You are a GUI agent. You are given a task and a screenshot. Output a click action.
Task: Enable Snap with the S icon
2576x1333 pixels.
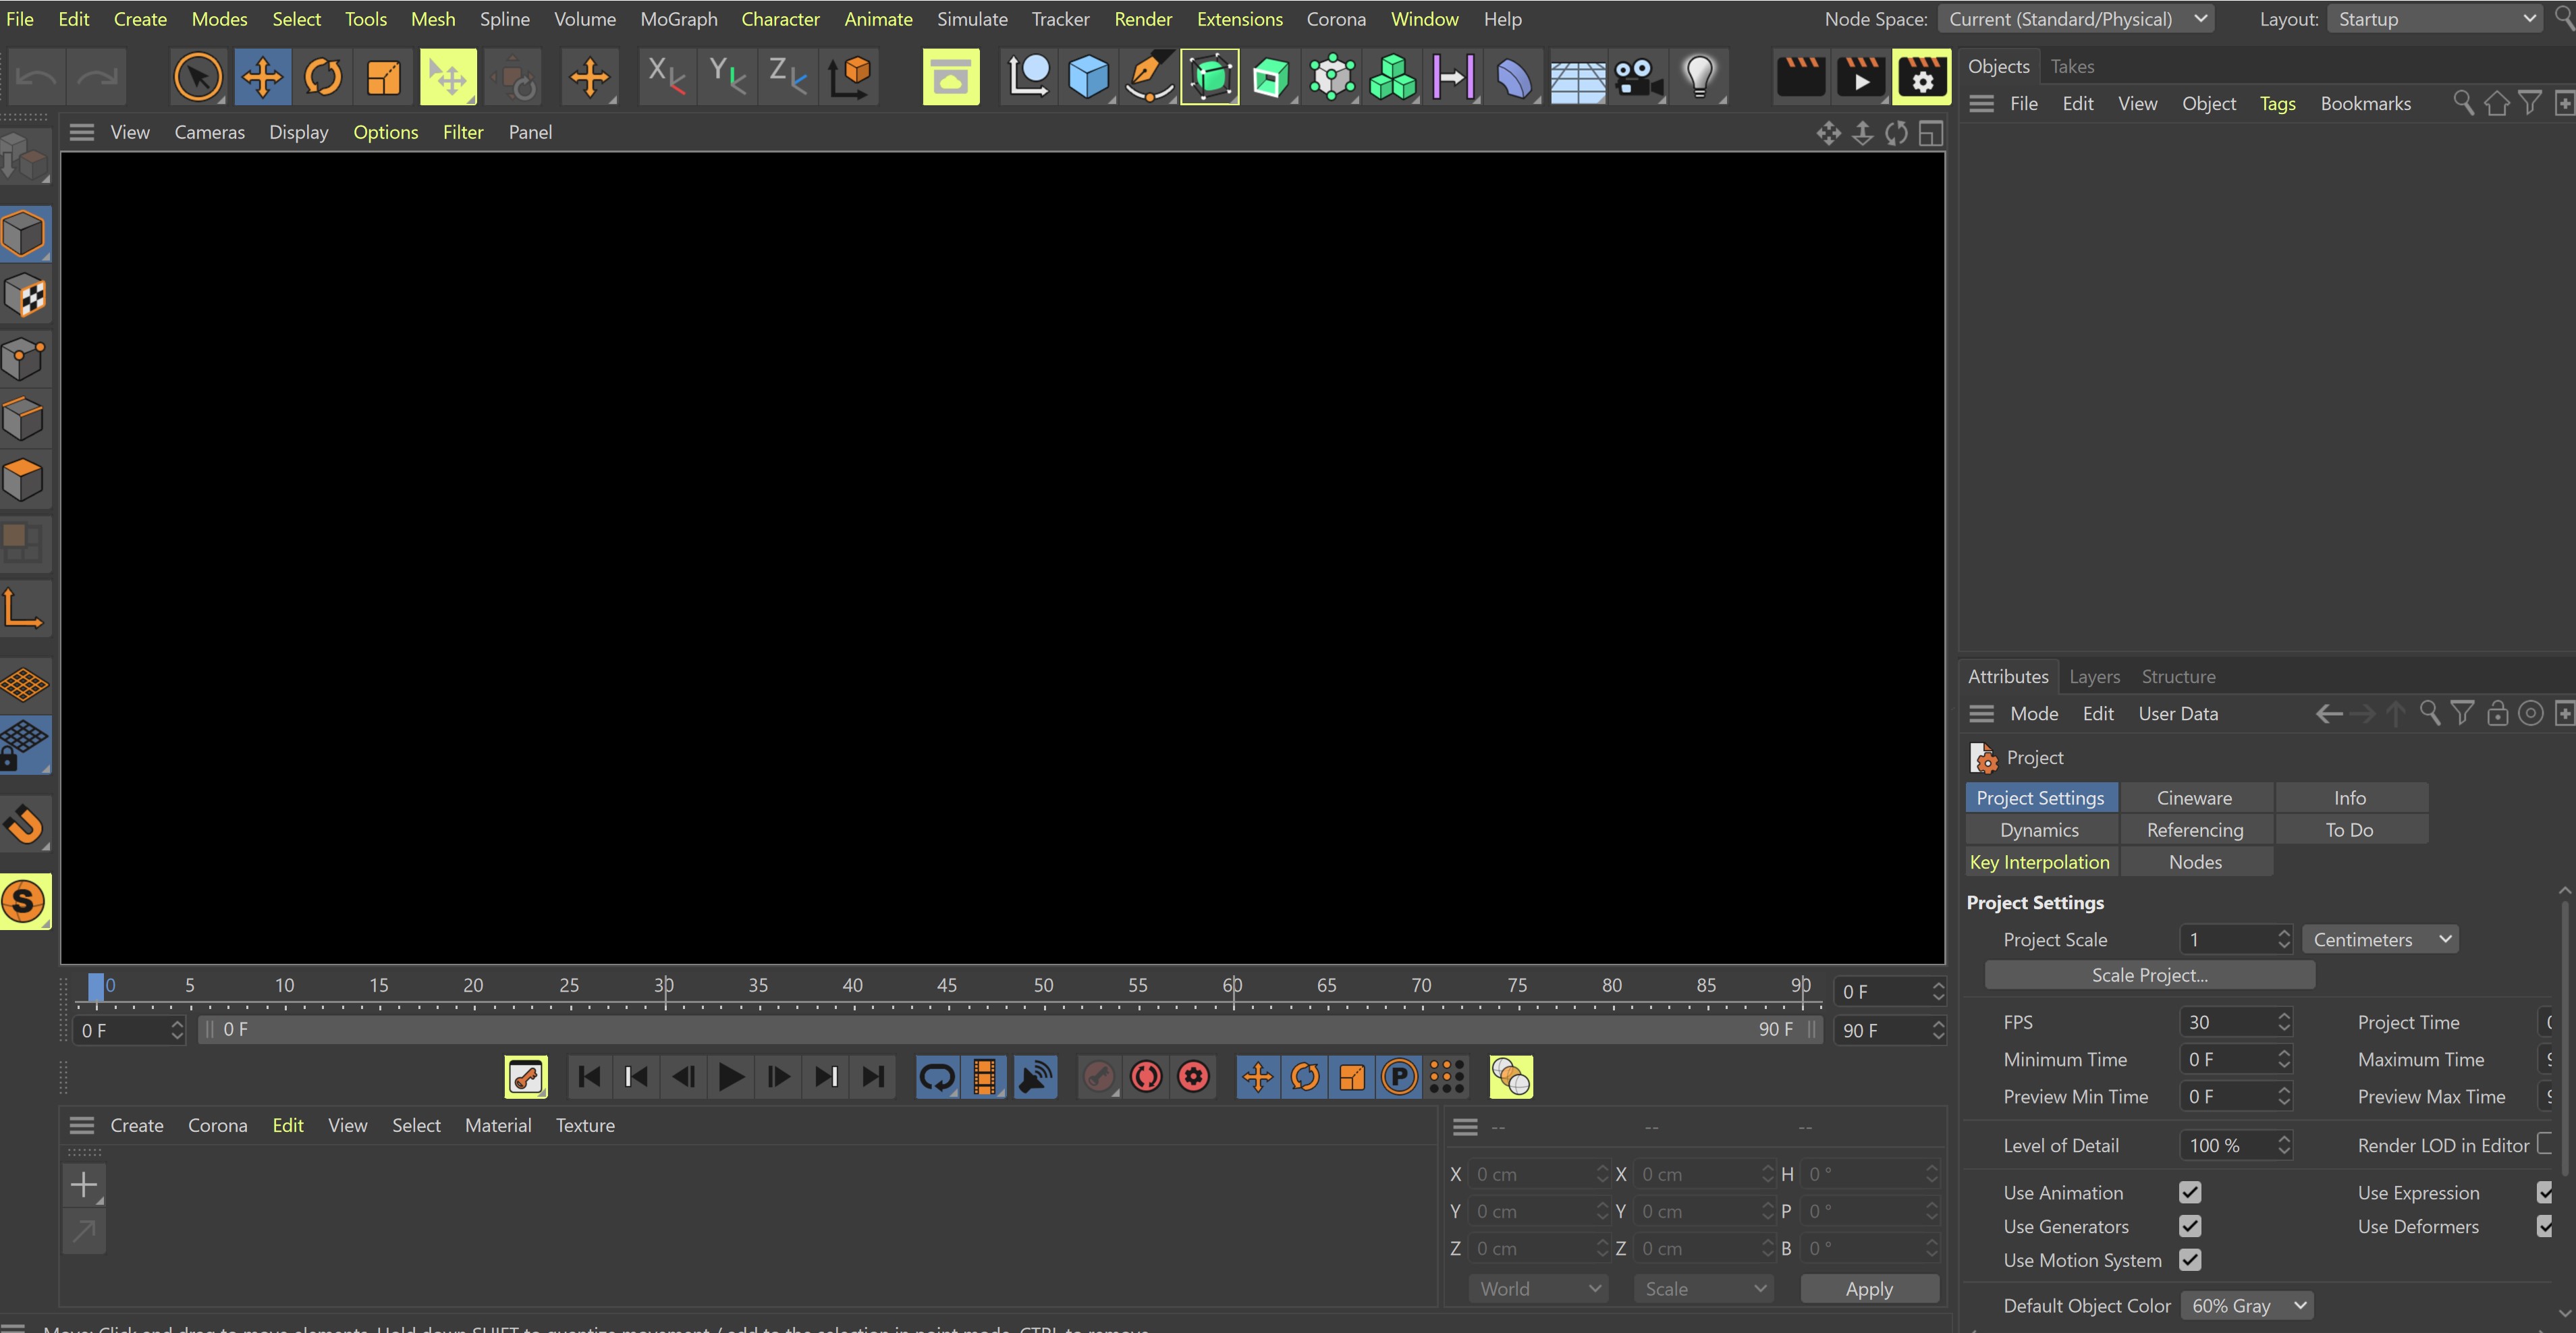[x=24, y=901]
